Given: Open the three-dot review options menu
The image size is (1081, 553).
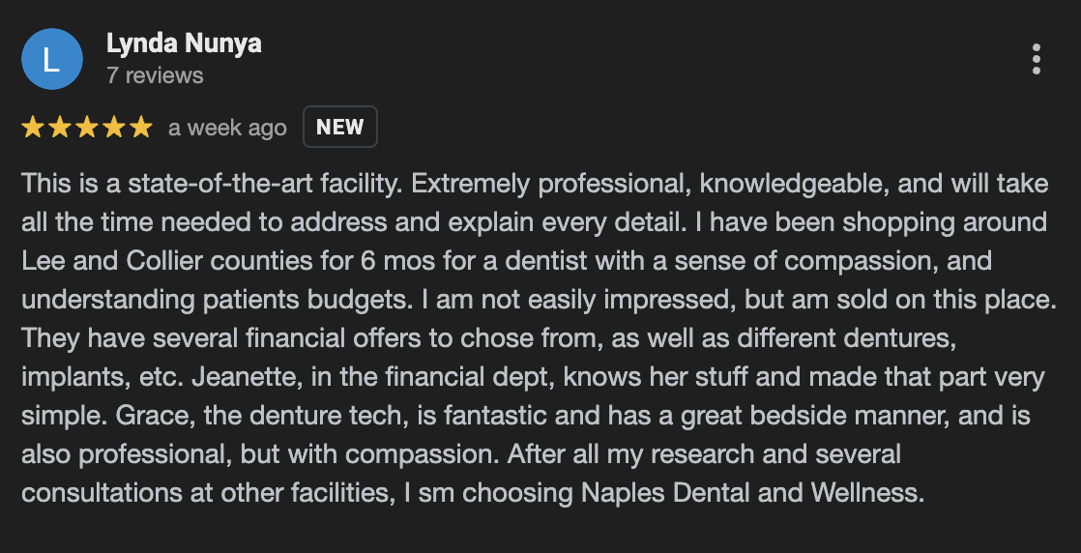Looking at the screenshot, I should [1037, 59].
